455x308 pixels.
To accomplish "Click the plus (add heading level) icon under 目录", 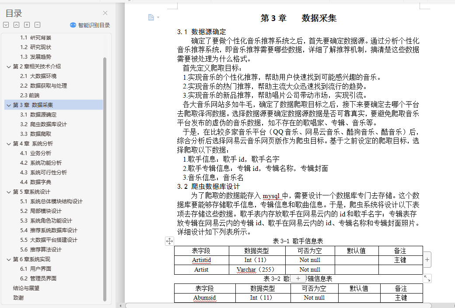I will 27,25.
